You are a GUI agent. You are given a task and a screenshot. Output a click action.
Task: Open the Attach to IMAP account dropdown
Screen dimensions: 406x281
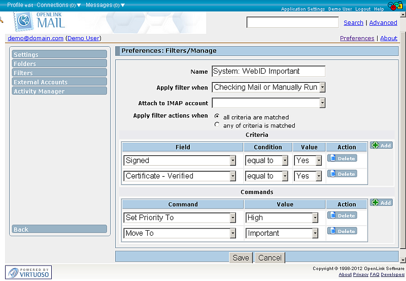268,103
